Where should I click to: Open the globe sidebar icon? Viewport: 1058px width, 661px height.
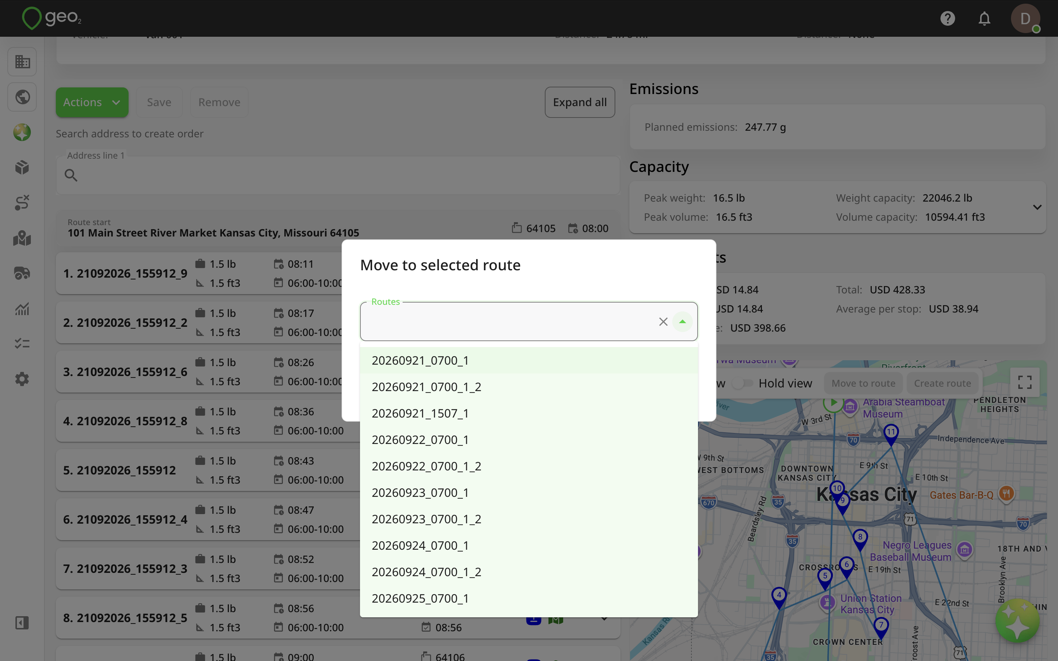[22, 97]
